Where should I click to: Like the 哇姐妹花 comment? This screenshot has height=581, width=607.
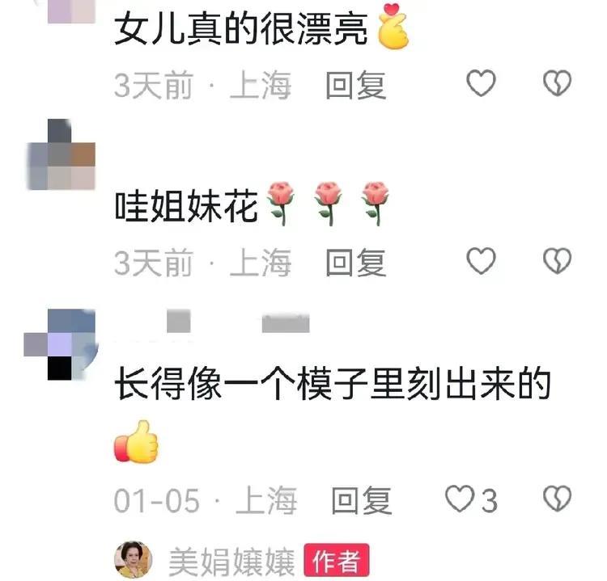(x=481, y=261)
